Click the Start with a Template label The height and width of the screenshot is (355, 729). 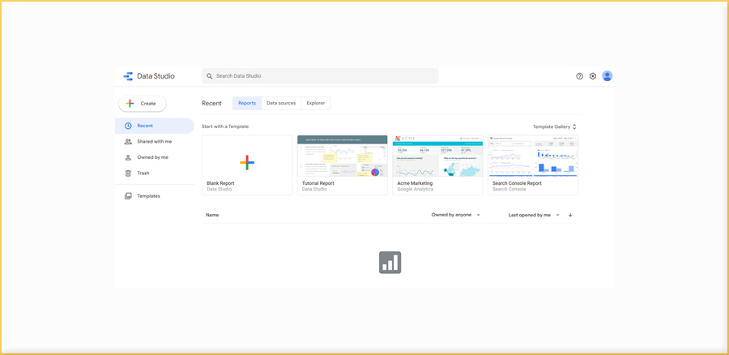225,126
